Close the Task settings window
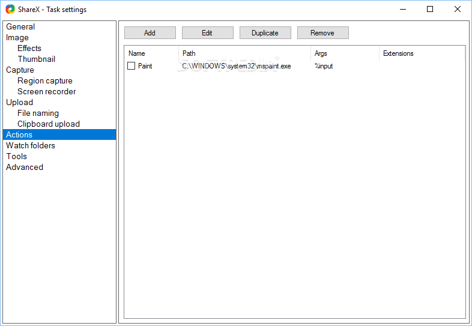 457,10
